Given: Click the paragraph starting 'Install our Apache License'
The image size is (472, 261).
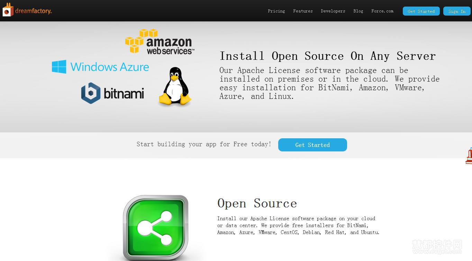Looking at the screenshot, I should point(298,225).
